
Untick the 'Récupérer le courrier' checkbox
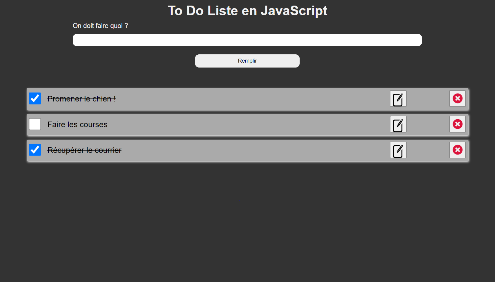click(x=35, y=150)
